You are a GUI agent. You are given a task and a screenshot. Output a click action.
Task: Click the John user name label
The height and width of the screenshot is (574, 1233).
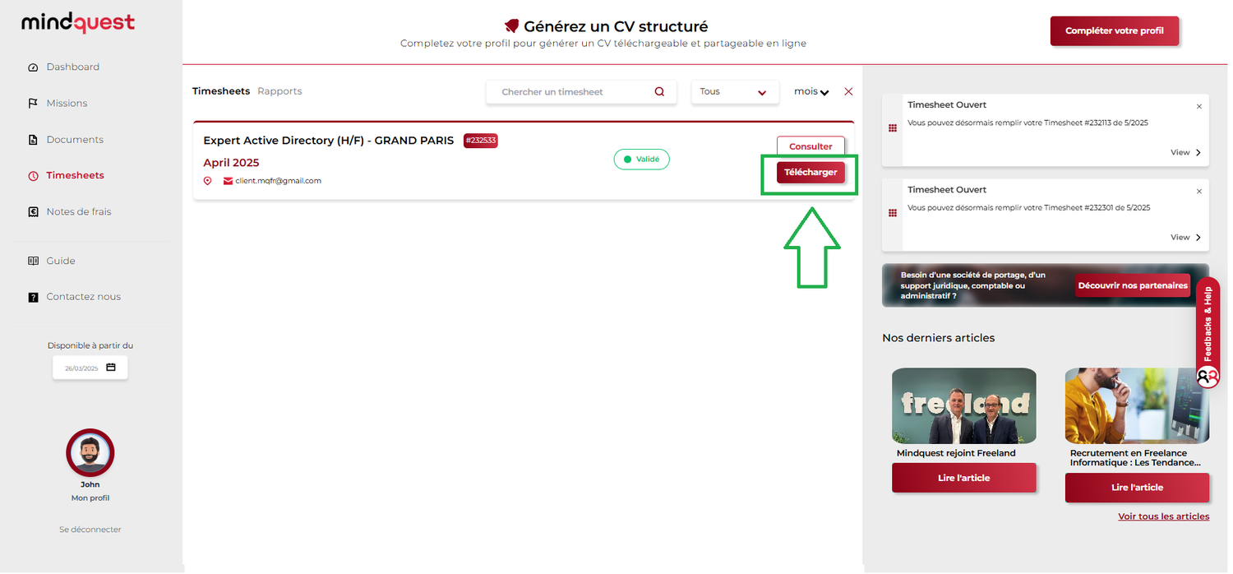tap(90, 485)
